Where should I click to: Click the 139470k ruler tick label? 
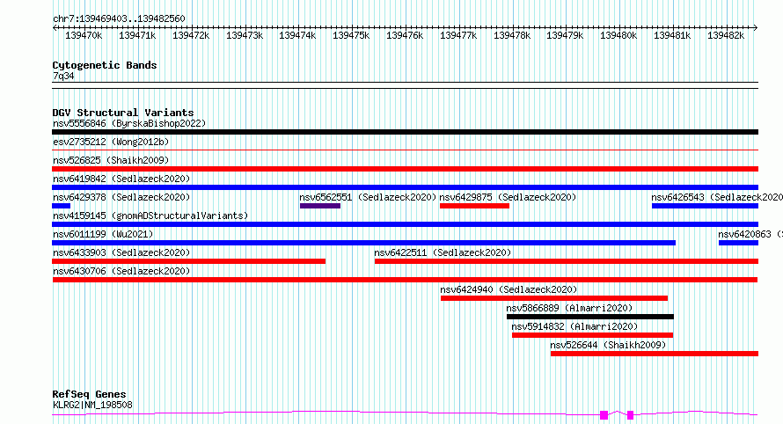(84, 35)
